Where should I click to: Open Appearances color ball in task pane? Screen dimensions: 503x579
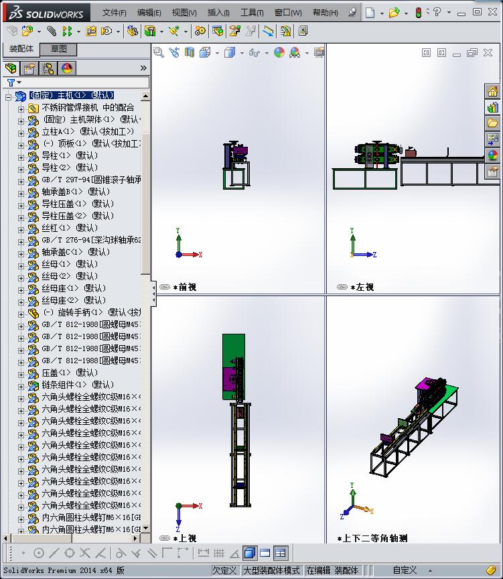(492, 155)
